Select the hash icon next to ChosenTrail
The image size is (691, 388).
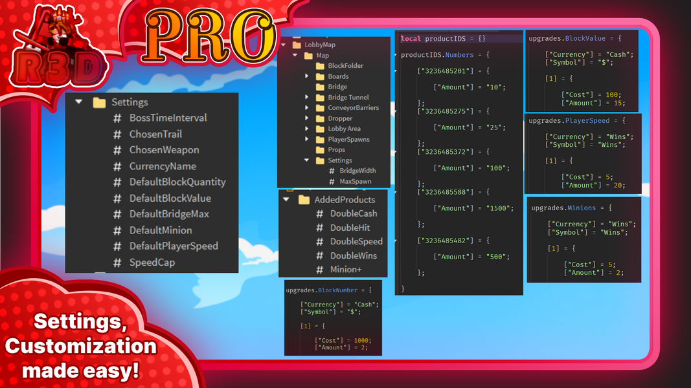tap(117, 134)
